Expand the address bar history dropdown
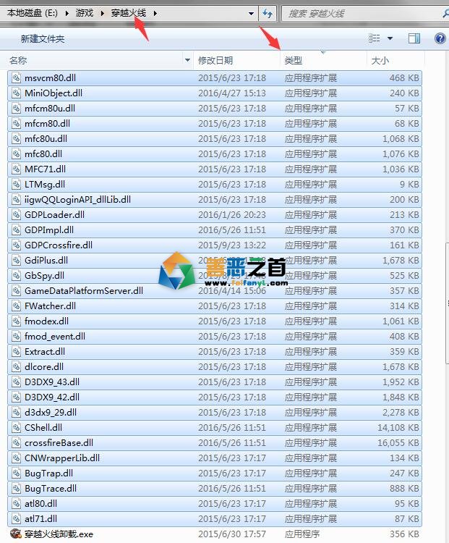 tap(251, 13)
